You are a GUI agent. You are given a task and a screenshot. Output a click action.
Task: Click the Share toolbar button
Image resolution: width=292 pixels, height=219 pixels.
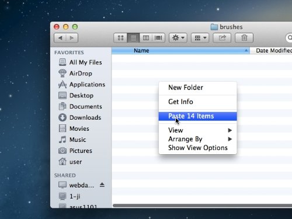tap(222, 38)
